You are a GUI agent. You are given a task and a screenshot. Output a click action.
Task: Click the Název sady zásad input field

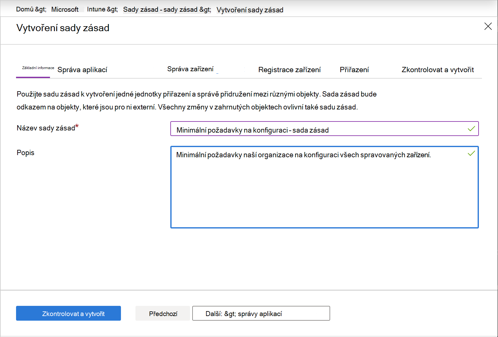point(324,129)
